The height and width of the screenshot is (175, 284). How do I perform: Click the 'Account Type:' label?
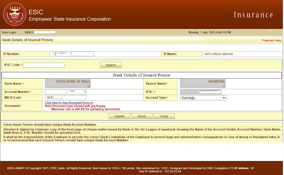click(x=157, y=98)
